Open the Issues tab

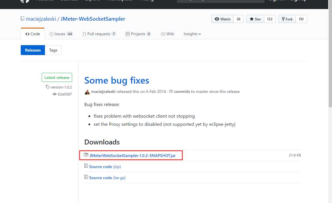click(61, 34)
